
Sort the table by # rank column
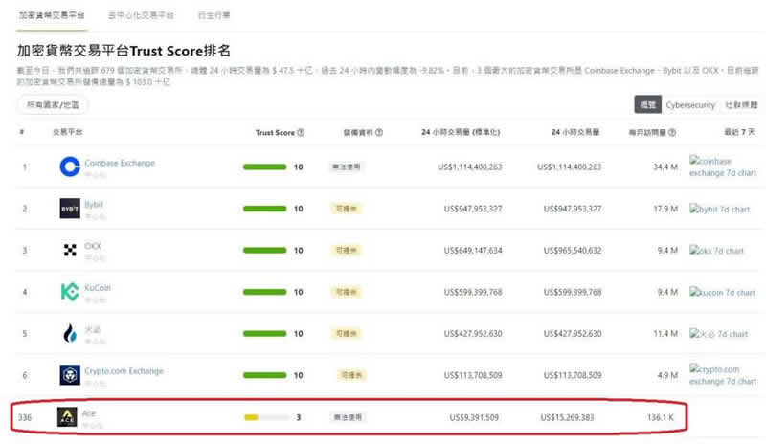[22, 133]
